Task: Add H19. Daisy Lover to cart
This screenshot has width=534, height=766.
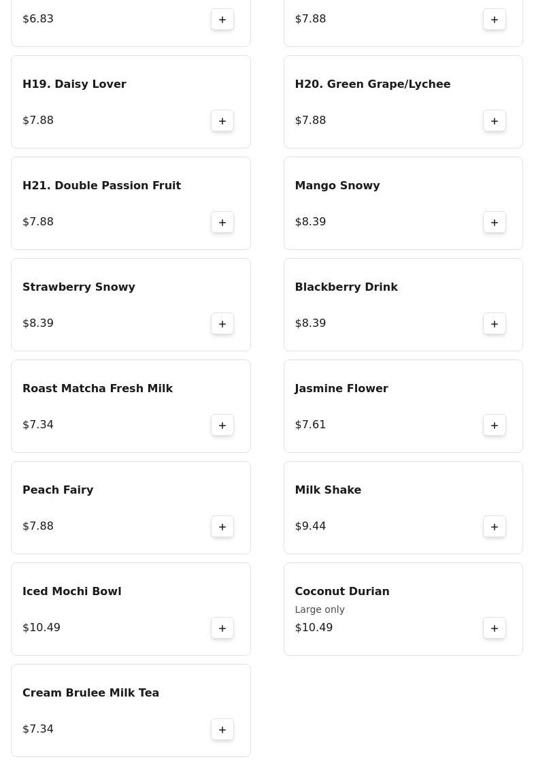Action: tap(222, 121)
